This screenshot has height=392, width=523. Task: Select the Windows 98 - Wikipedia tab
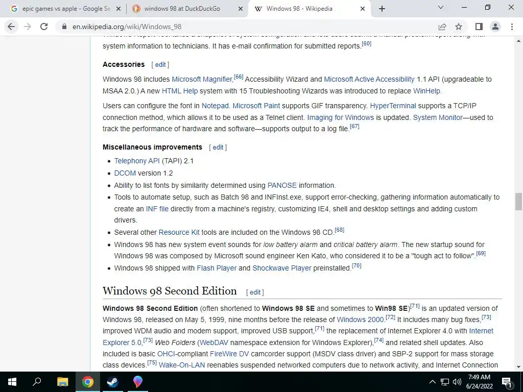coord(310,9)
